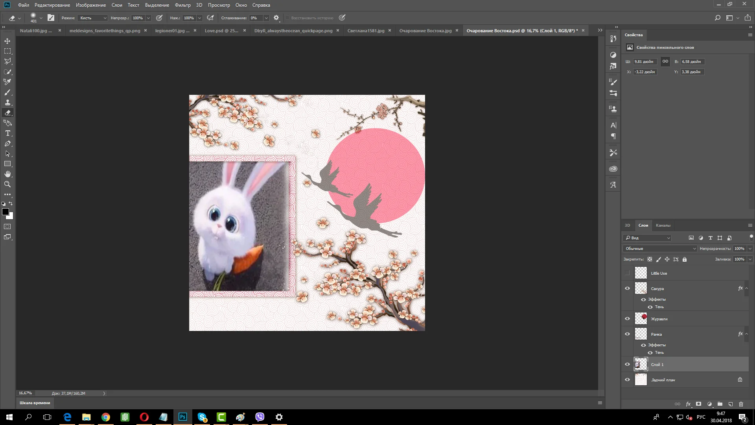Click the foreground color swatch
This screenshot has height=425, width=755.
coord(6,212)
